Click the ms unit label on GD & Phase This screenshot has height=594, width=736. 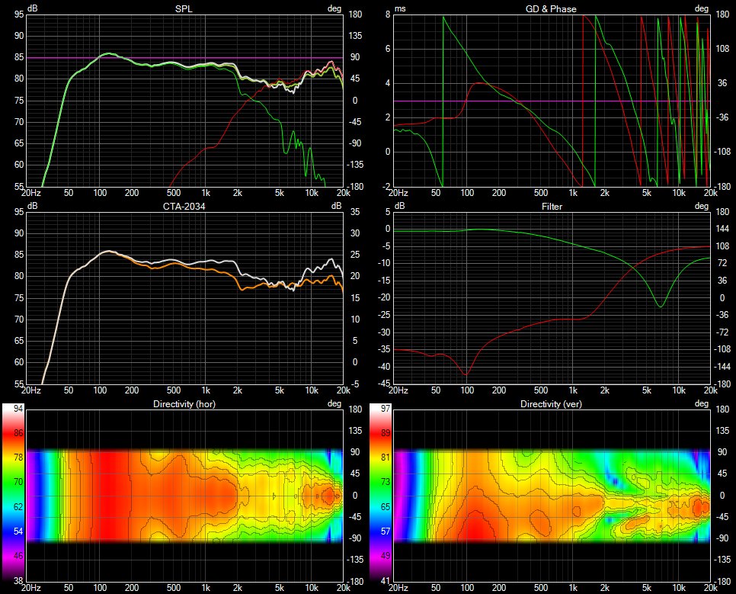click(x=400, y=8)
